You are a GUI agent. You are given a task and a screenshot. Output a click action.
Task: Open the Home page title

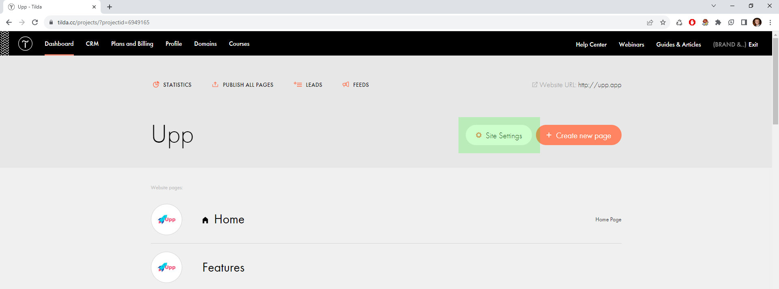229,219
